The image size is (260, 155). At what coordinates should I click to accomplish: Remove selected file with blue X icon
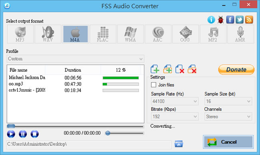coord(180,69)
